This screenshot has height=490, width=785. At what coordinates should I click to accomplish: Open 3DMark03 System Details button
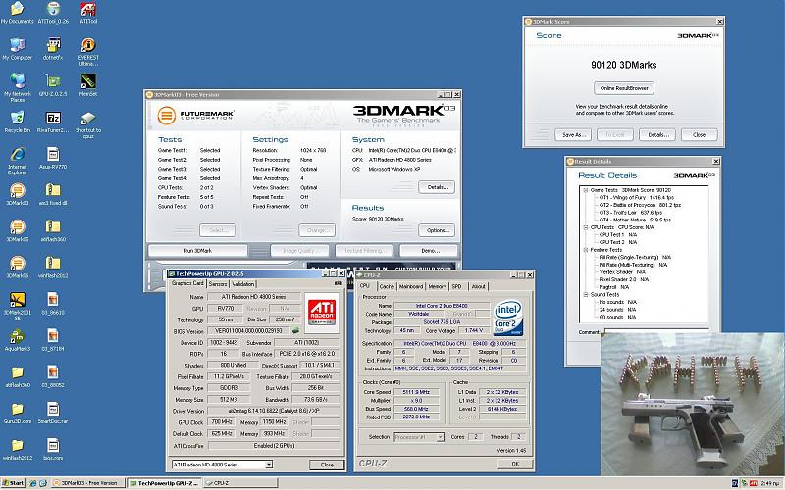tap(437, 187)
